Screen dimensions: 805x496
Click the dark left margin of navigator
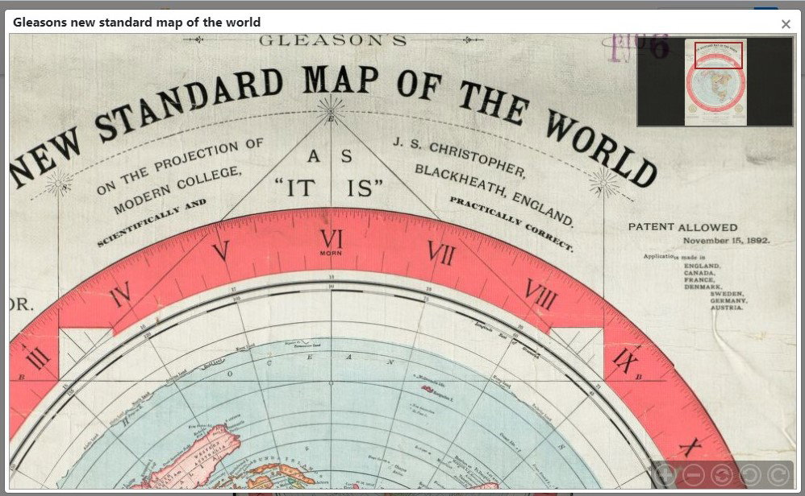[x=661, y=82]
